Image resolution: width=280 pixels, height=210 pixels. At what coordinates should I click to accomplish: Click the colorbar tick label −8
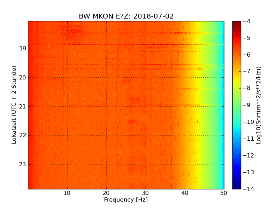click(246, 88)
